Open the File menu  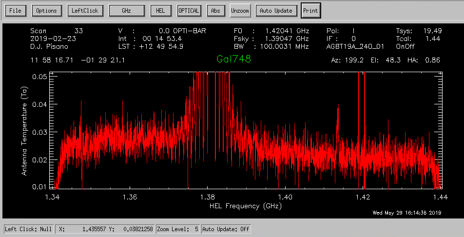(15, 10)
